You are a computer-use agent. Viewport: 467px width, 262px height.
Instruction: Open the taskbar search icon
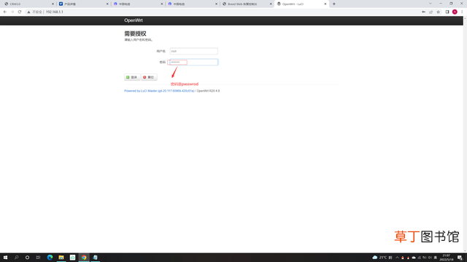(x=16, y=257)
